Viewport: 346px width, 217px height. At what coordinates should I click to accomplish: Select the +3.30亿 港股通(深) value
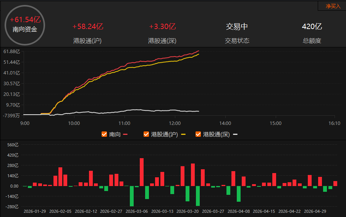click(x=162, y=26)
